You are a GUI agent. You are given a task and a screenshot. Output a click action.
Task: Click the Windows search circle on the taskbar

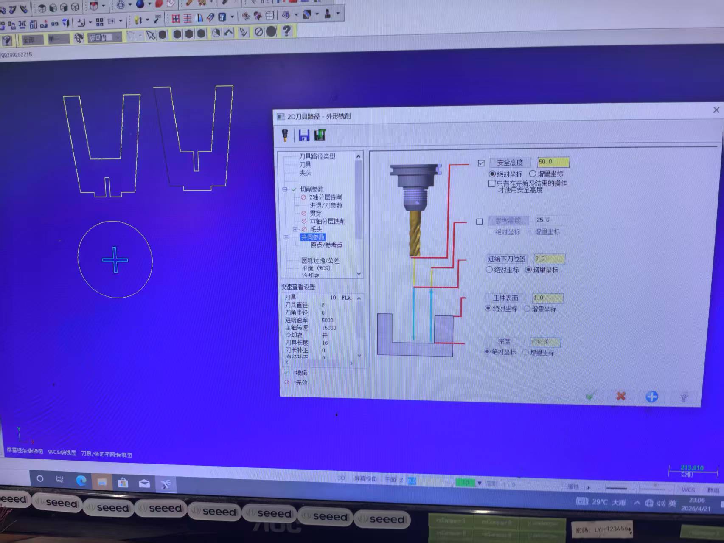[x=40, y=478]
